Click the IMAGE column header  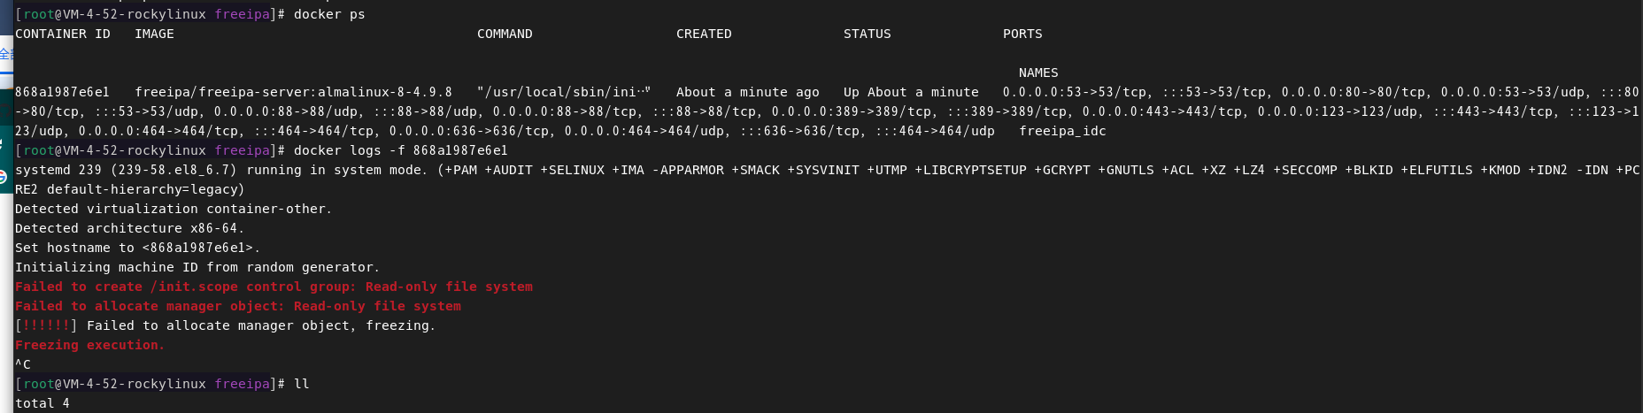pyautogui.click(x=154, y=34)
